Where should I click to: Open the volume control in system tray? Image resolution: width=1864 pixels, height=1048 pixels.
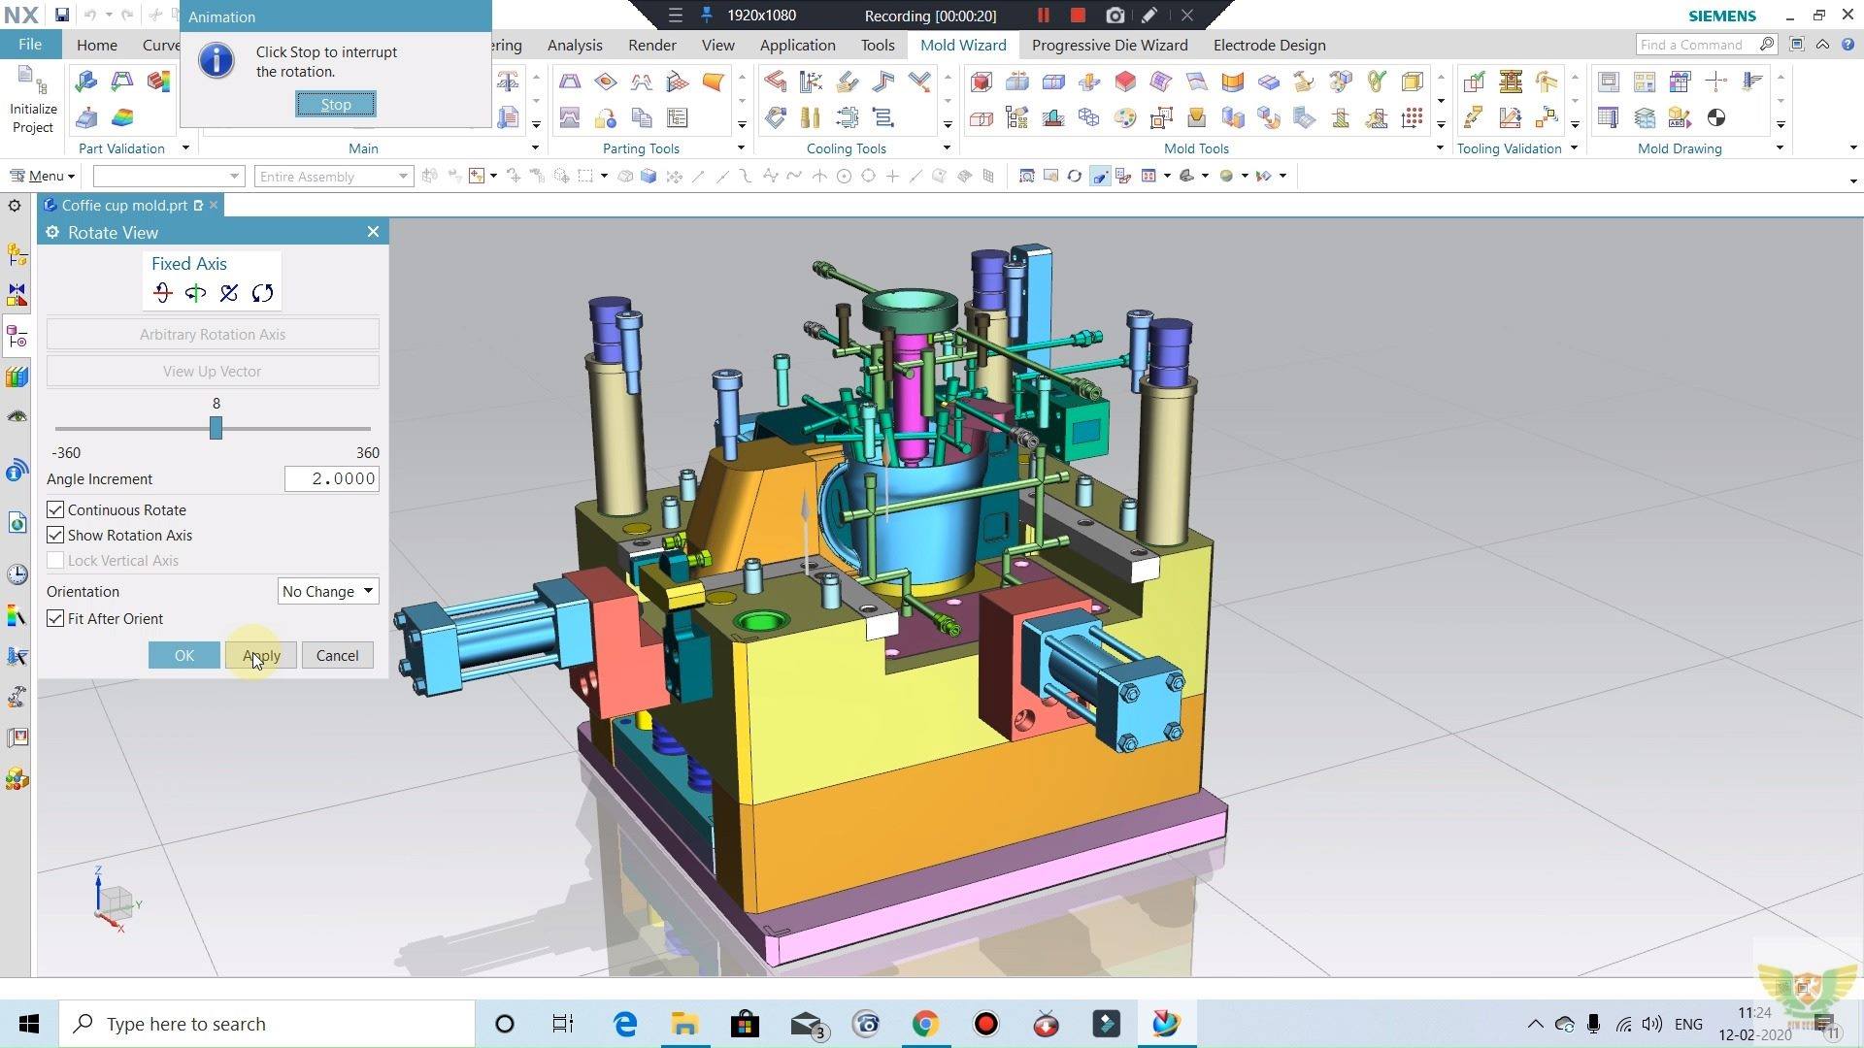point(1651,1024)
